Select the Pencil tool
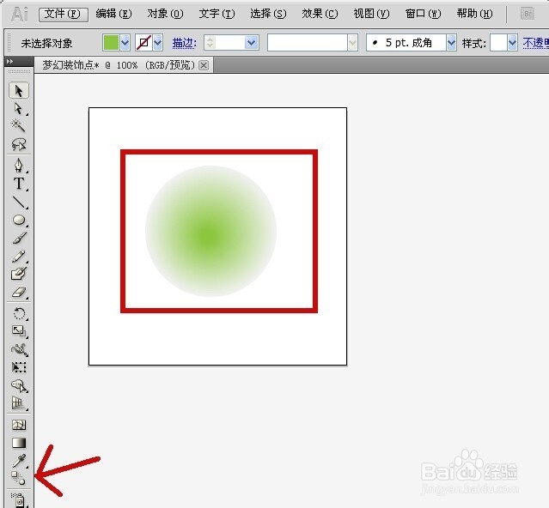Screen dimensions: 549x508 coord(19,256)
